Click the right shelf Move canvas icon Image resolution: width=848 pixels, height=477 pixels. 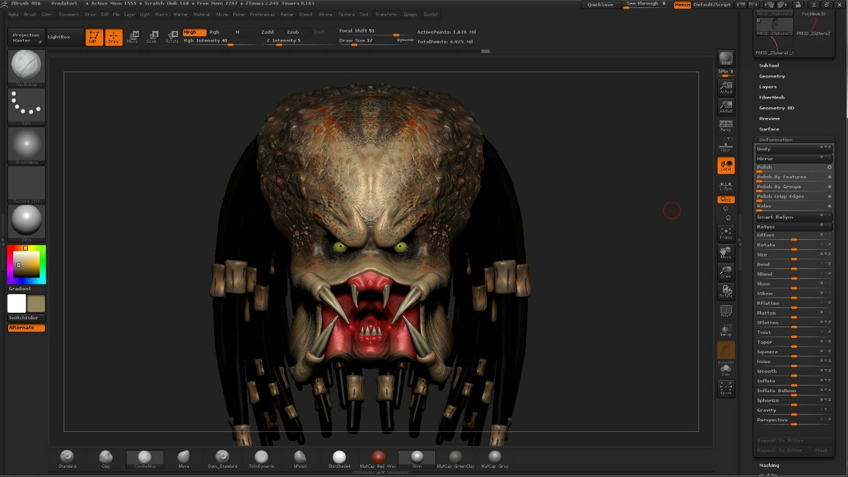(x=726, y=252)
